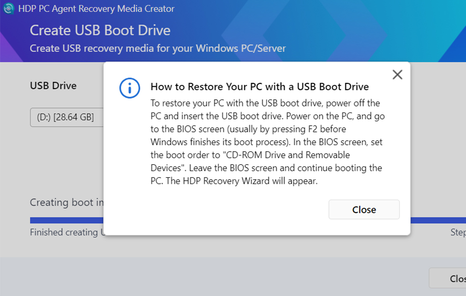Click "The HDP Recovery Wizard will appear" sentence
The width and height of the screenshot is (466, 296).
click(240, 181)
